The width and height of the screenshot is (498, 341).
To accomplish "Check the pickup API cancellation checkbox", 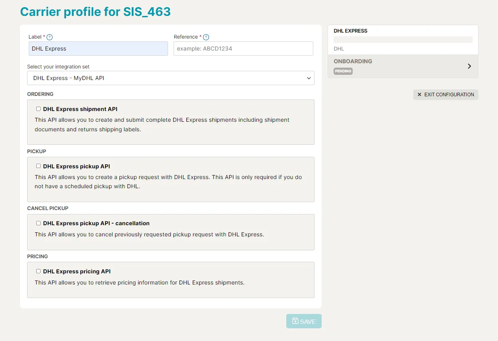I will [39, 223].
